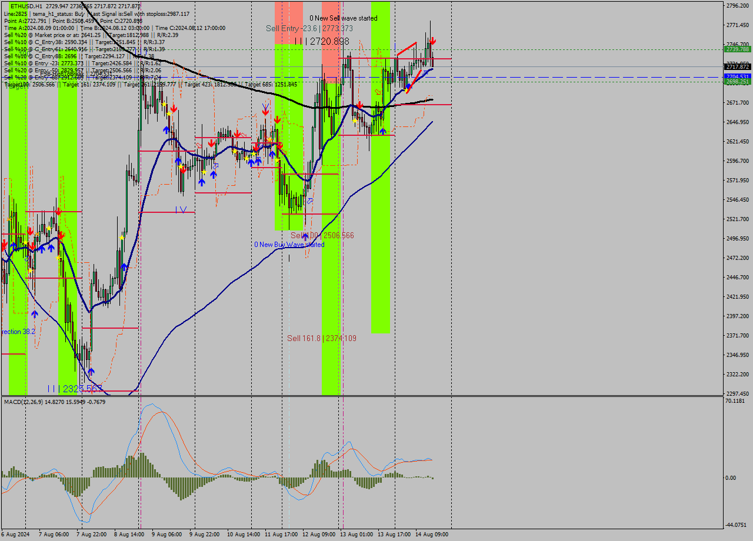Select the 'Sell 161.8 | 2374.109' label

click(x=321, y=338)
